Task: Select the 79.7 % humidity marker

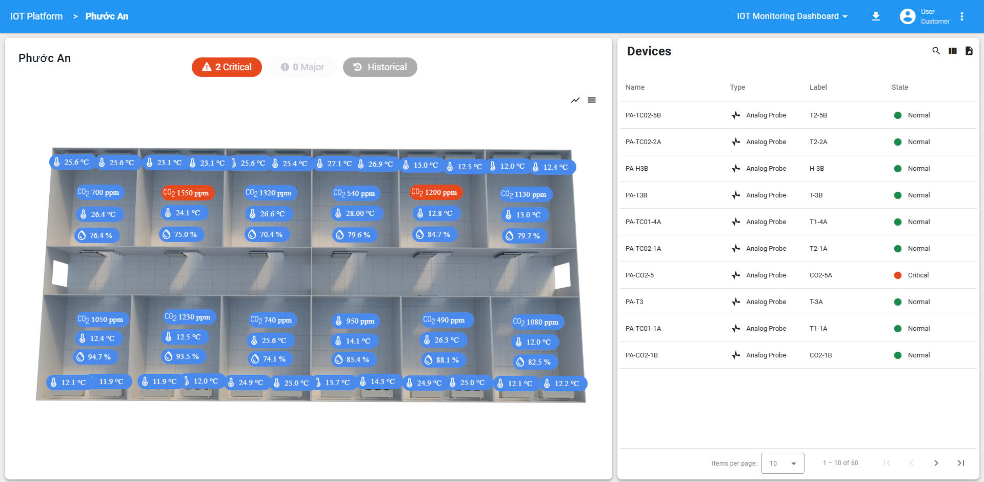Action: click(x=524, y=236)
